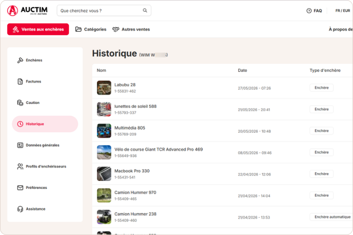Click lot number 1-55831-462
The width and height of the screenshot is (353, 235).
125,91
